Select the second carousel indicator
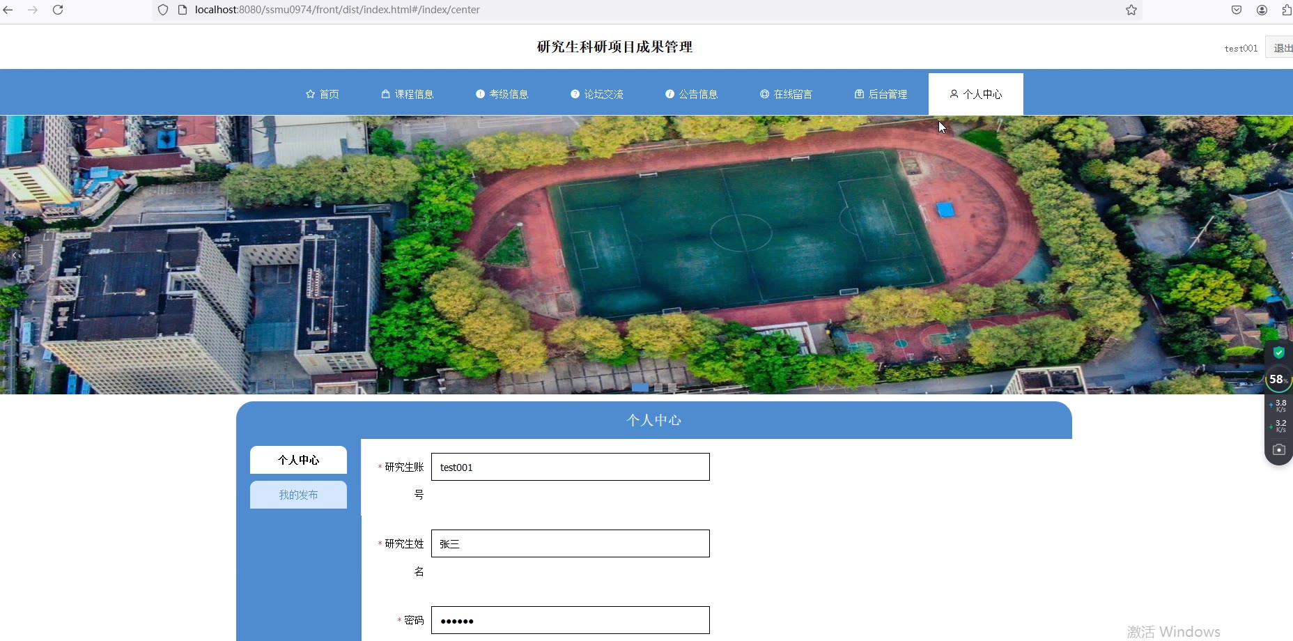Screen dimensions: 1293x641 tap(658, 387)
